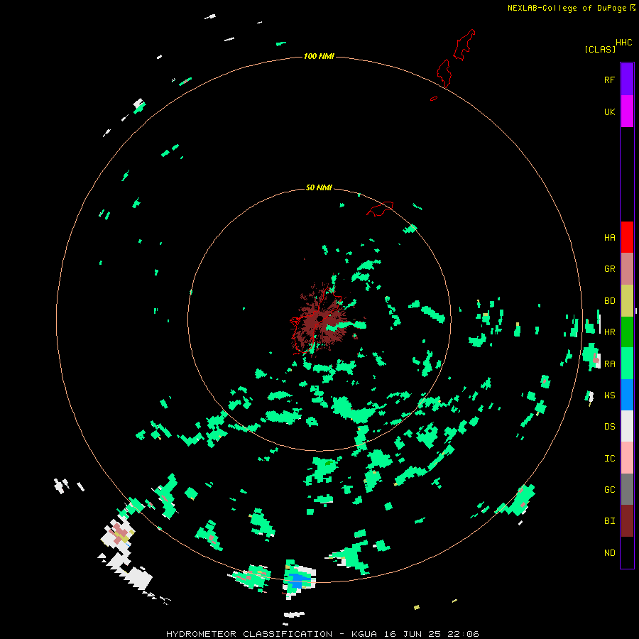639x639 pixels.
Task: Select the GC gray legend swatch
Action: (627, 489)
